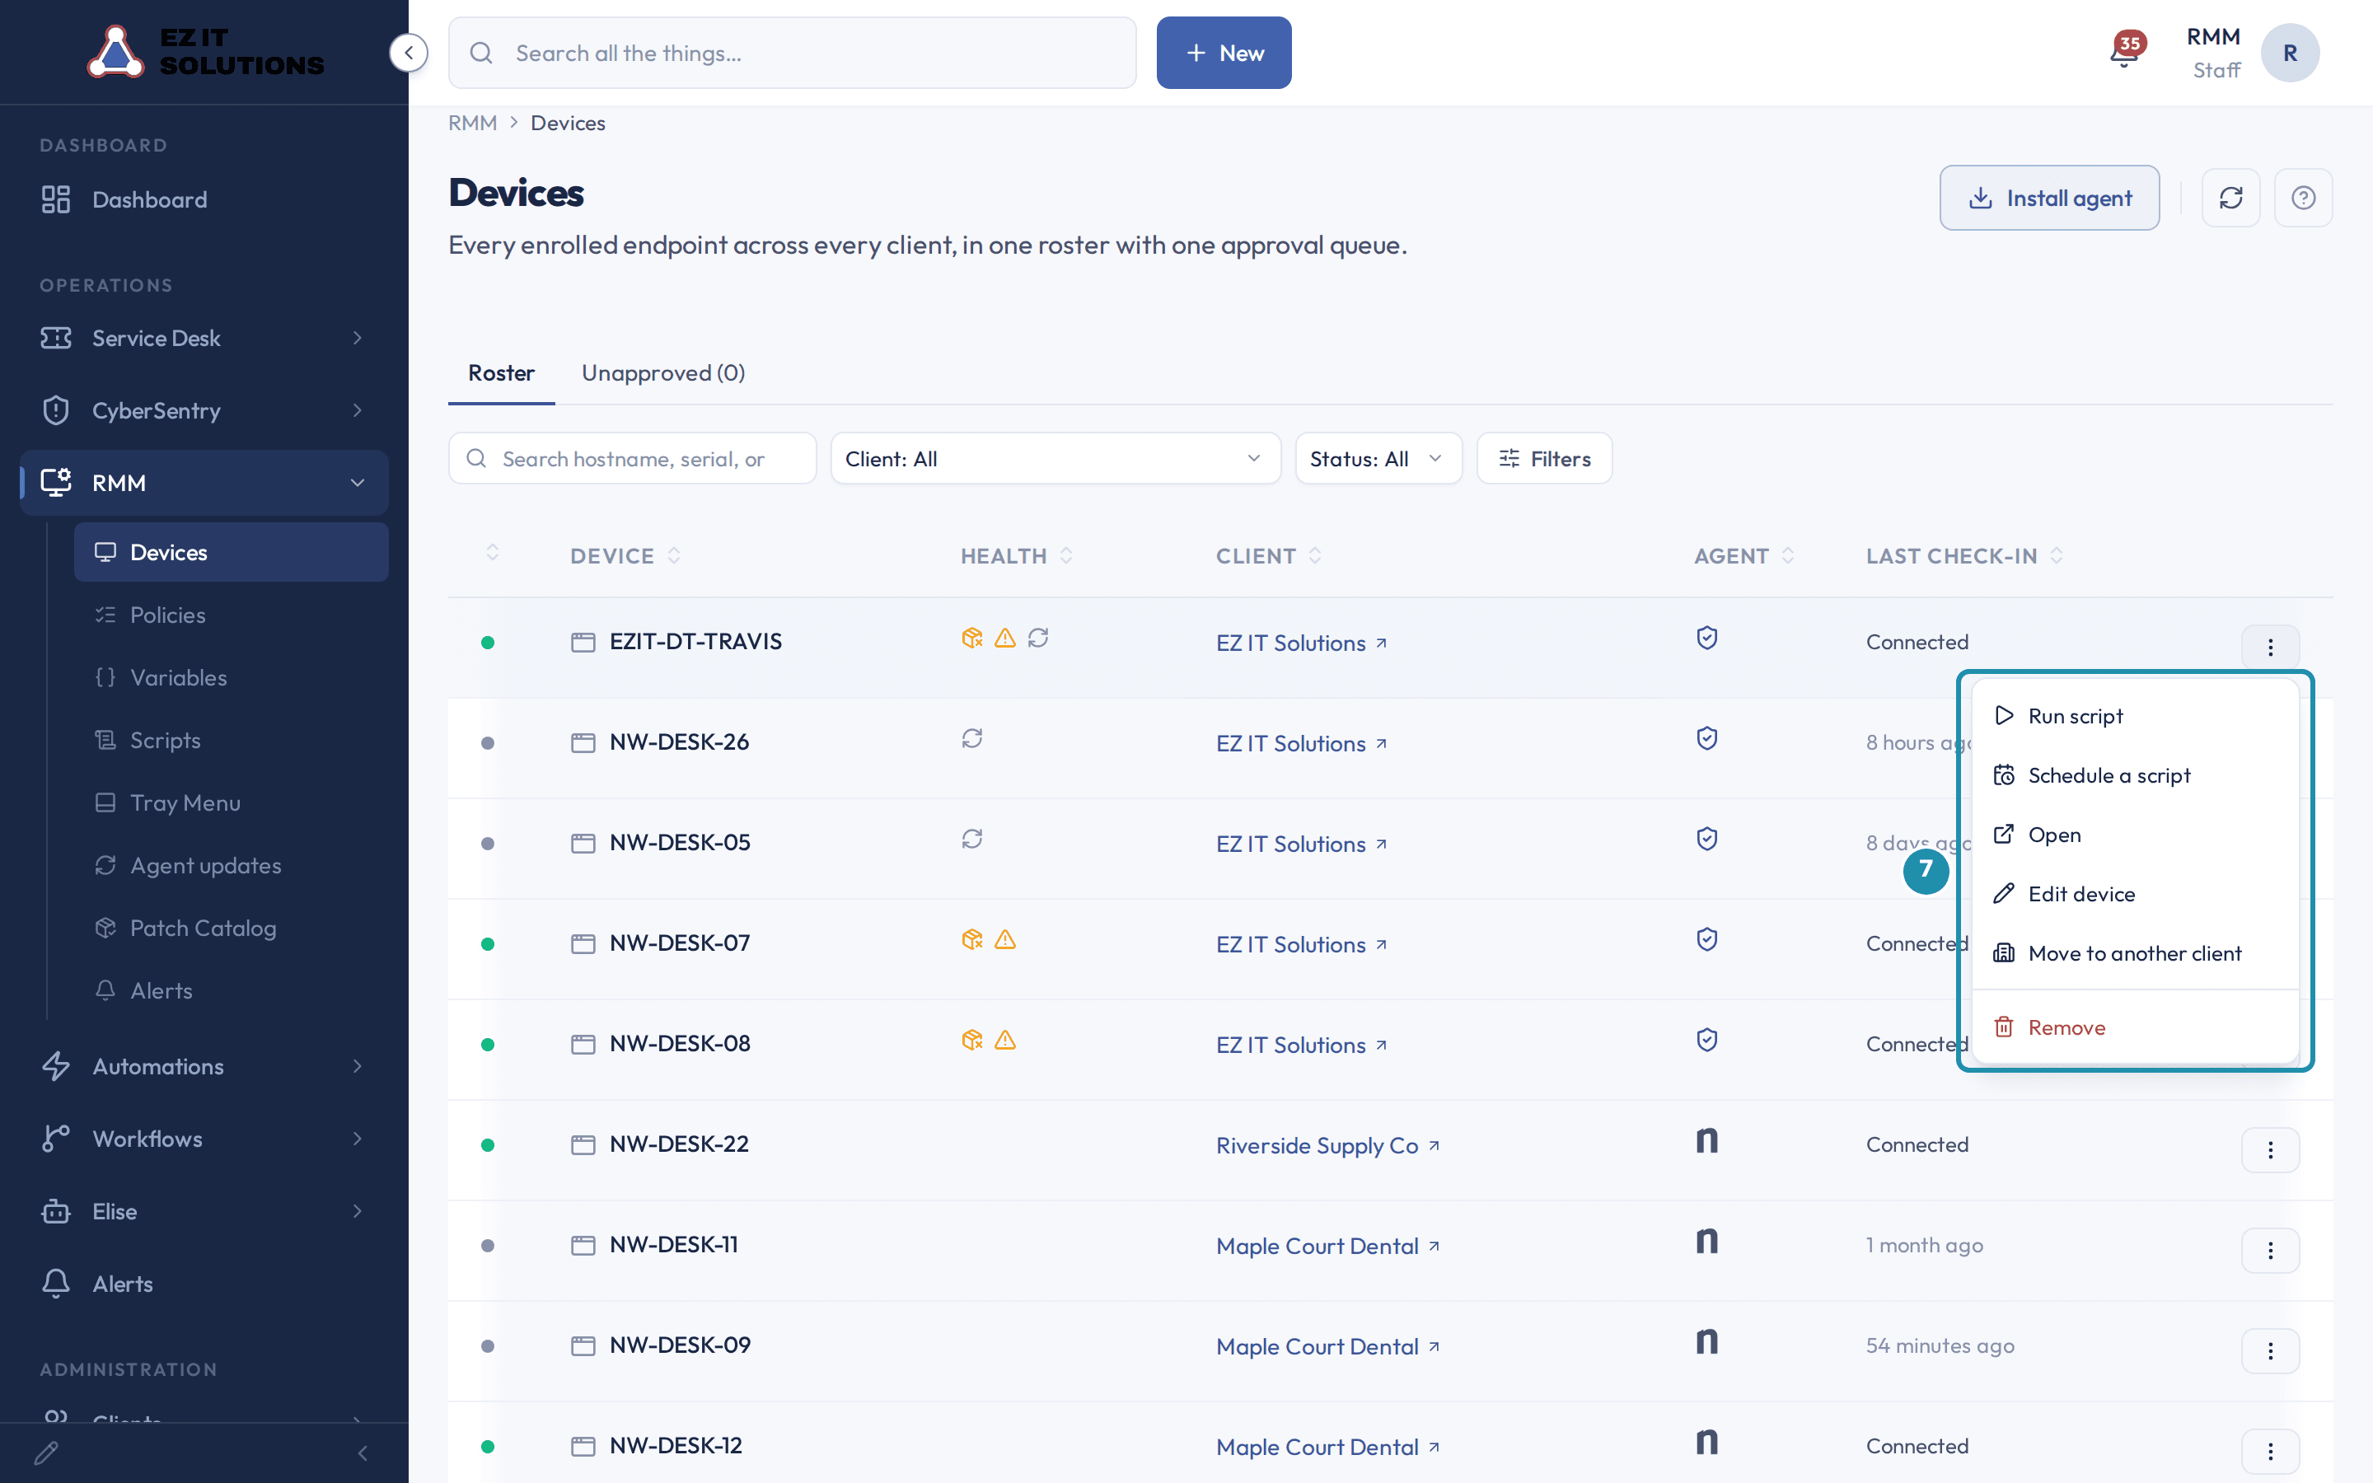The image size is (2373, 1483).
Task: Open Patch Catalog in the RMM submenu
Action: pos(232,928)
